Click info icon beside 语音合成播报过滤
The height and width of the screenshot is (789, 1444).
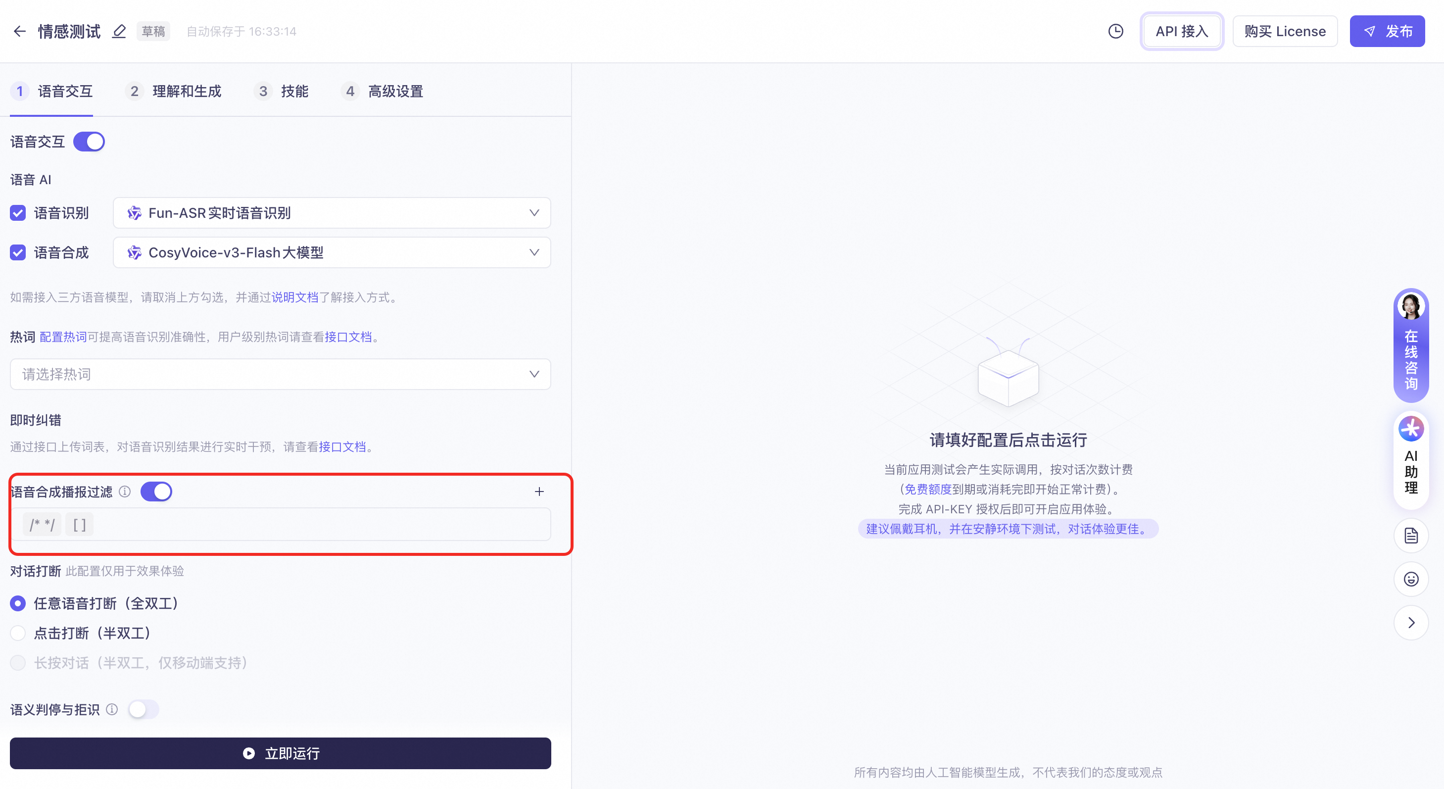click(x=125, y=492)
